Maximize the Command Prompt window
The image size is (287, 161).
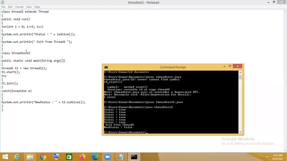pyautogui.click(x=230, y=66)
